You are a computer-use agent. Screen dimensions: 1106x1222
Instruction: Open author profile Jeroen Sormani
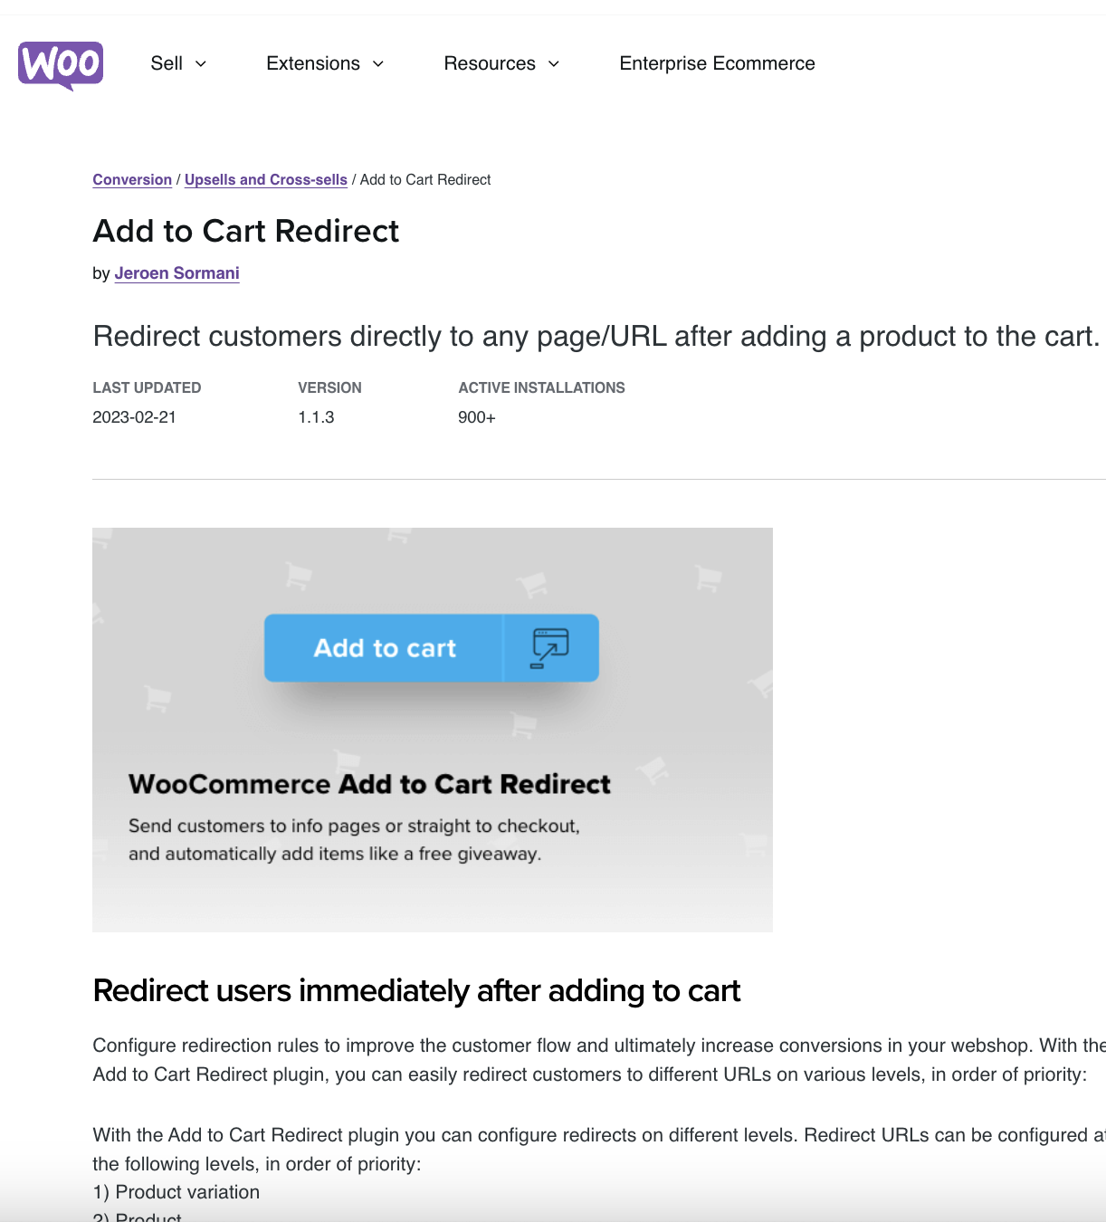point(176,272)
